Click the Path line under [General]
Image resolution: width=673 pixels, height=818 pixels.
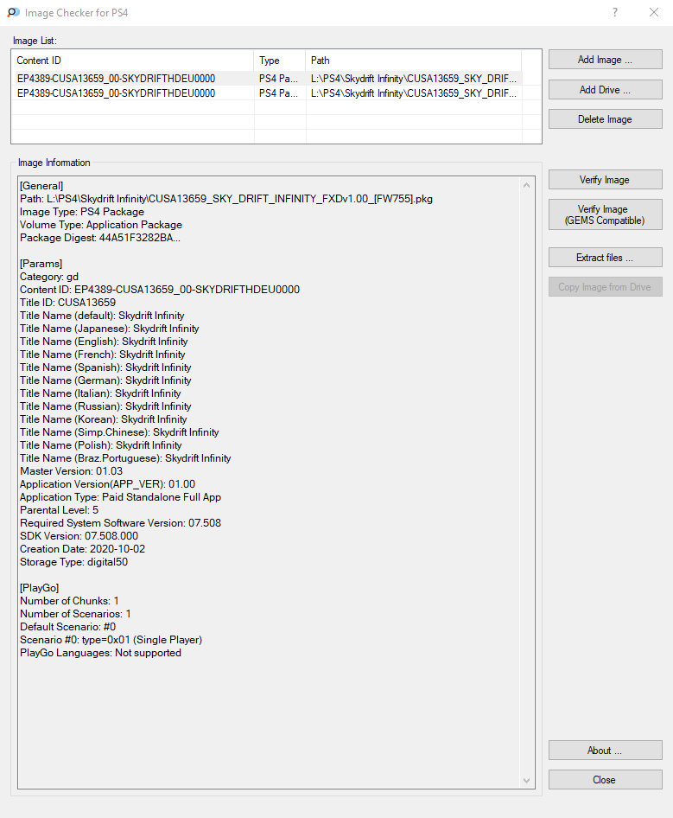[x=226, y=199]
